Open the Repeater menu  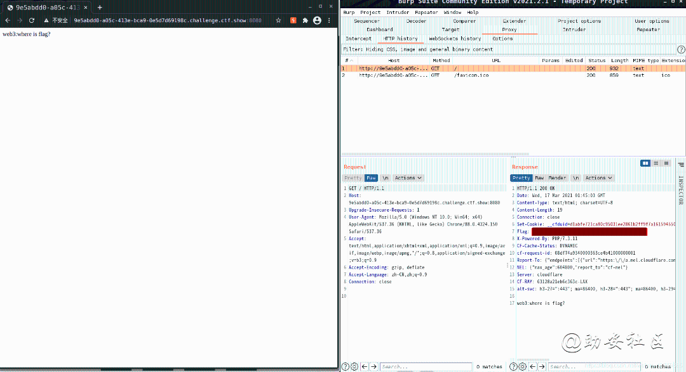426,13
